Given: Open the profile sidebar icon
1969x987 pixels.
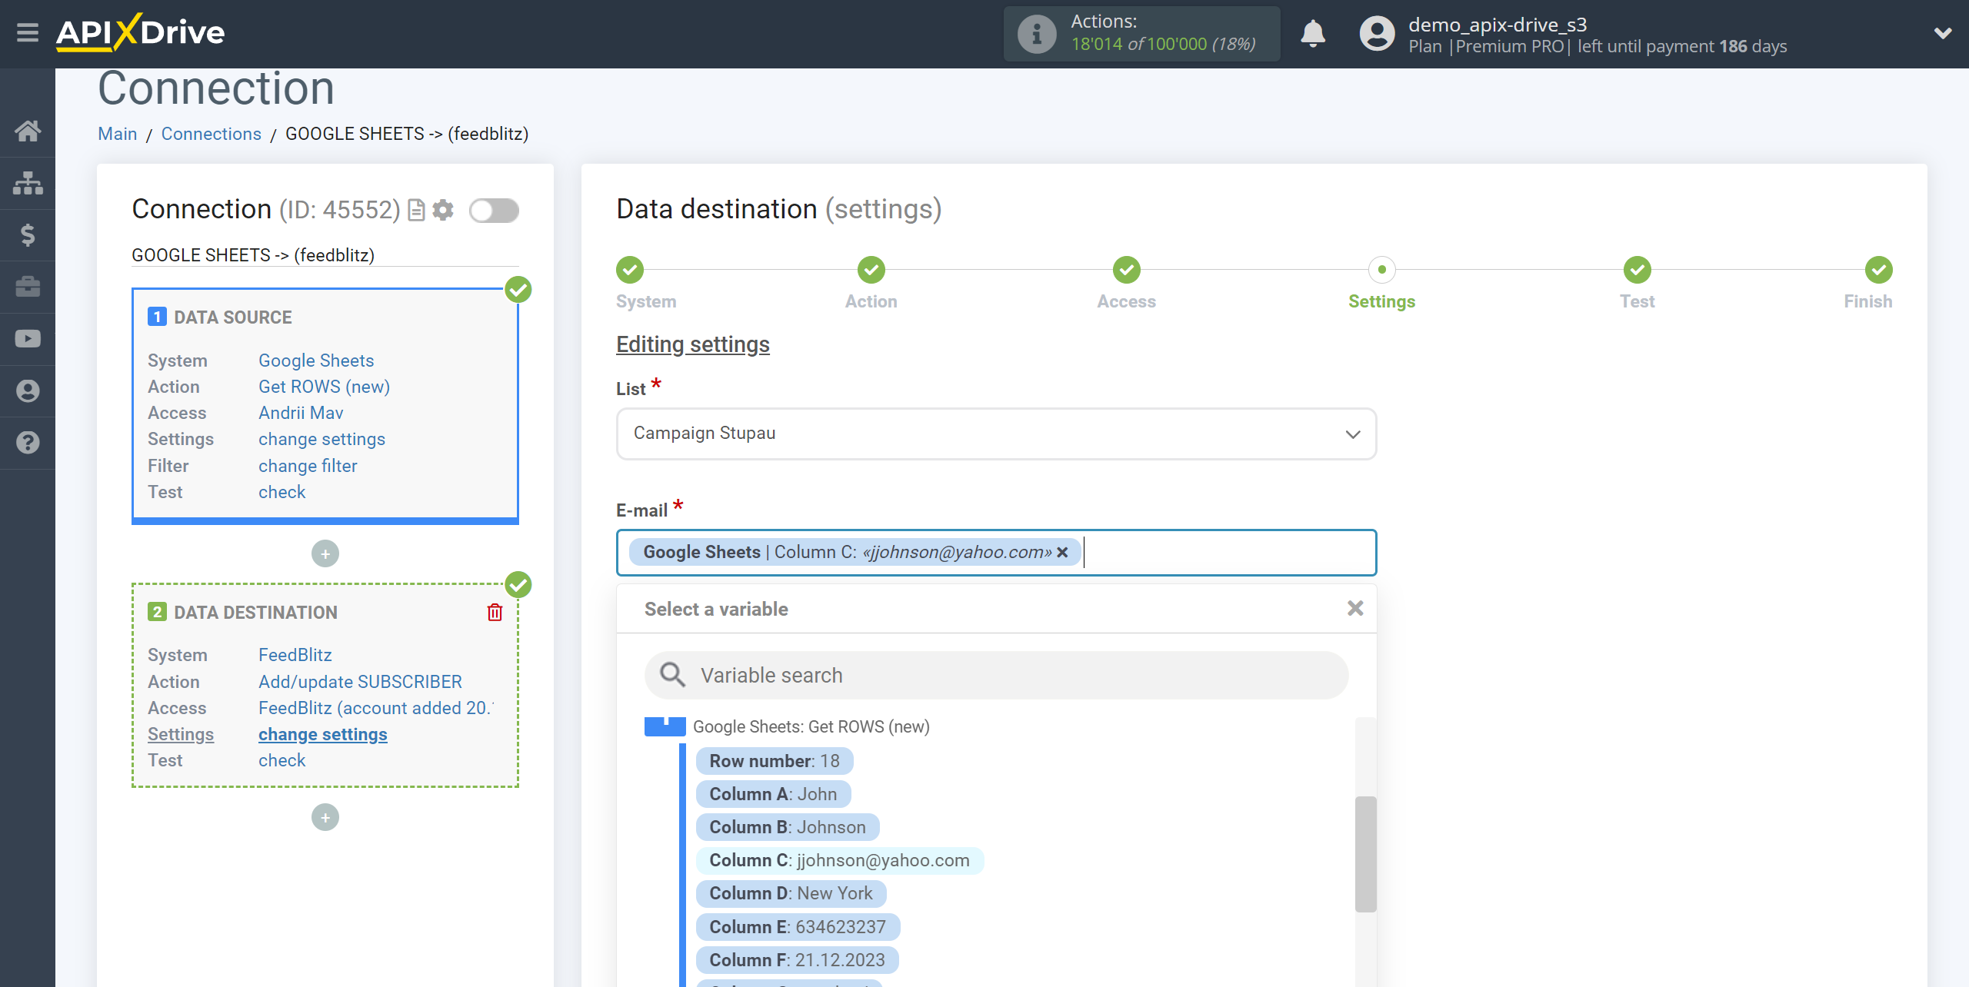Looking at the screenshot, I should click(x=28, y=390).
